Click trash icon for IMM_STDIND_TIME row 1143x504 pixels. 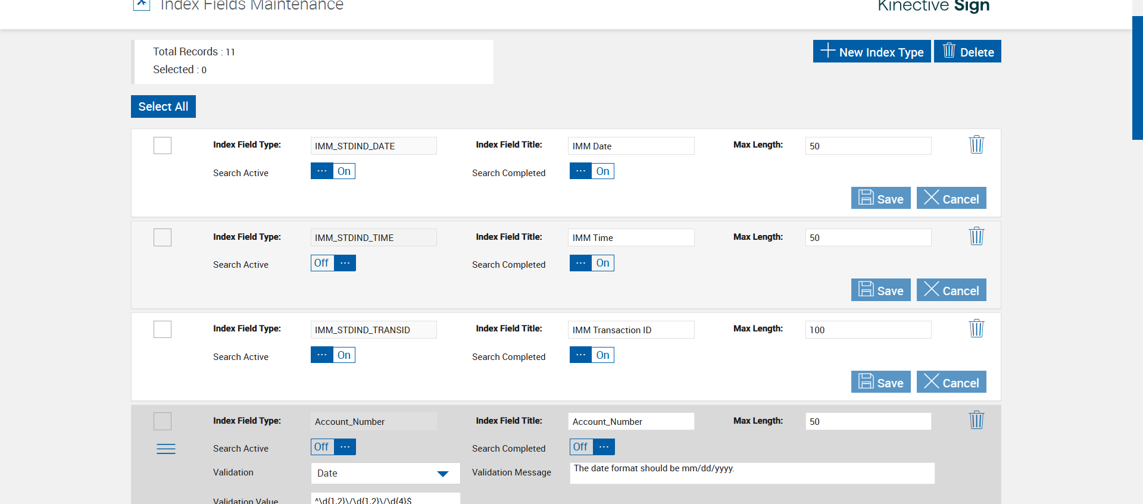pos(976,236)
